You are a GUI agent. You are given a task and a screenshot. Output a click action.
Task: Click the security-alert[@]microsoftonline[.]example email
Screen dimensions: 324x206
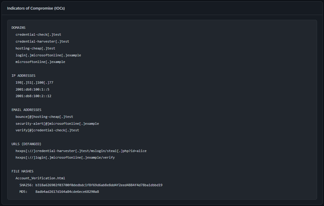[x=57, y=124]
